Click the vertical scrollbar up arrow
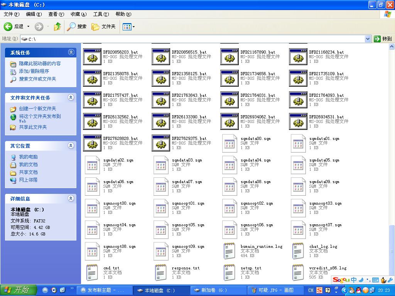 click(x=392, y=46)
